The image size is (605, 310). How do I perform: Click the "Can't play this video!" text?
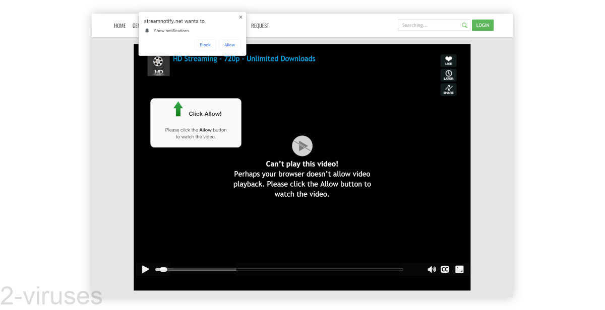click(x=302, y=164)
